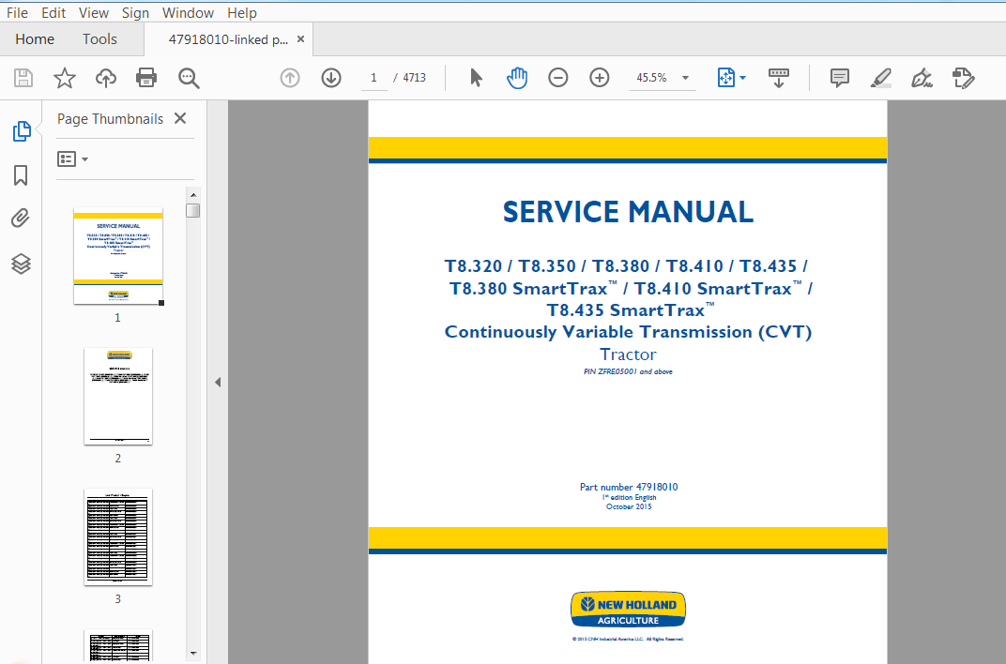Open the File menu

click(x=17, y=13)
